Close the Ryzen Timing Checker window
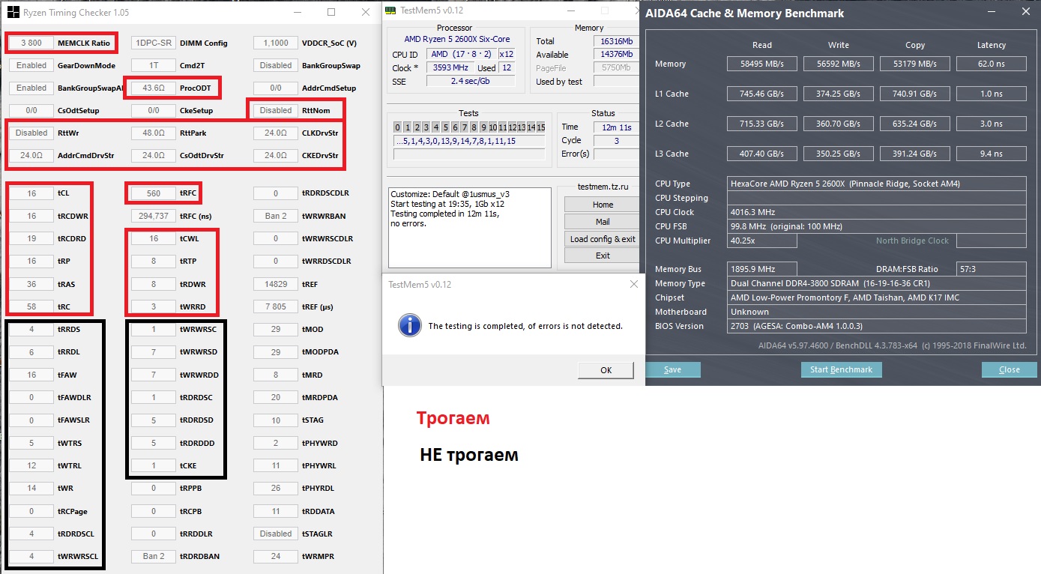The height and width of the screenshot is (574, 1041). pos(366,12)
